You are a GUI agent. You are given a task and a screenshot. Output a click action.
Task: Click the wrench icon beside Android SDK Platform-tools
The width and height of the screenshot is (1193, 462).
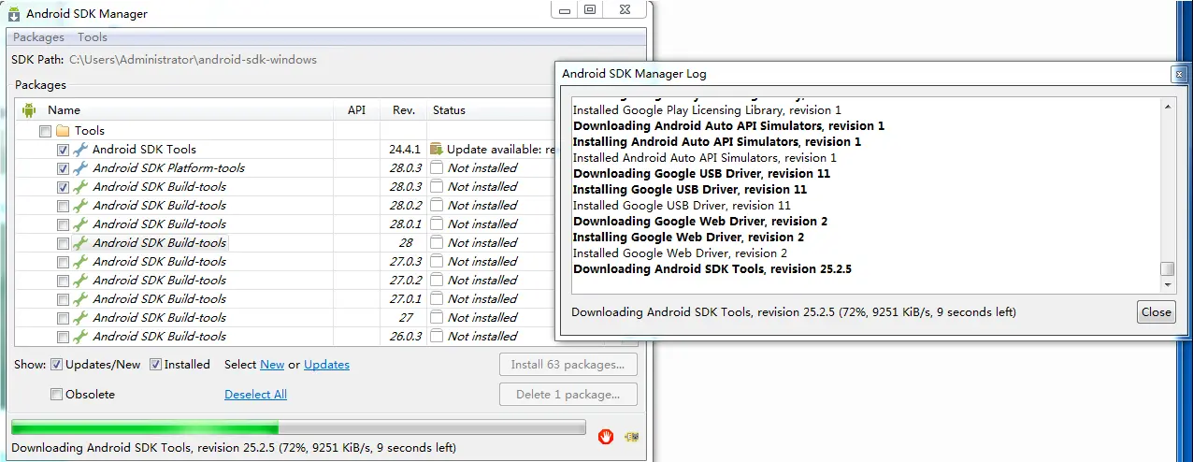click(x=80, y=168)
